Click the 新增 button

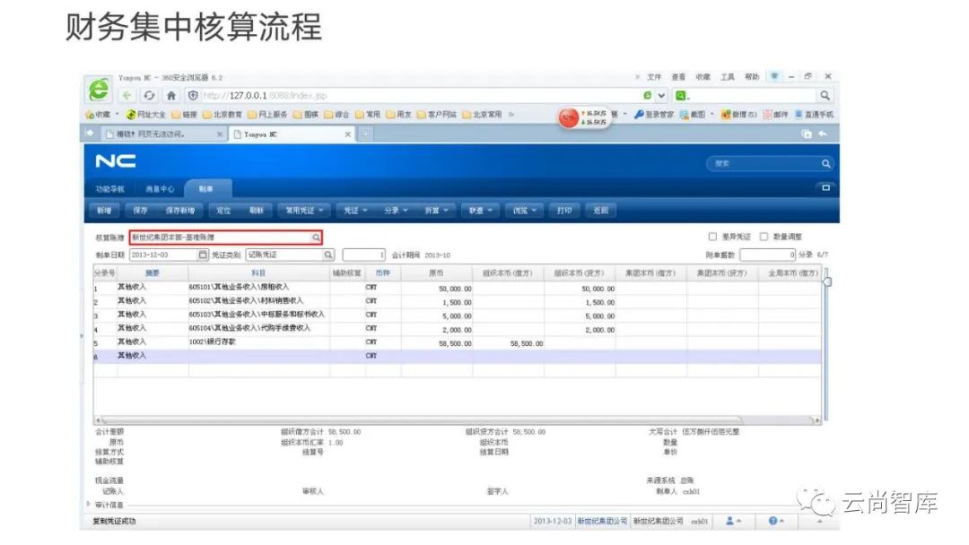(x=104, y=211)
